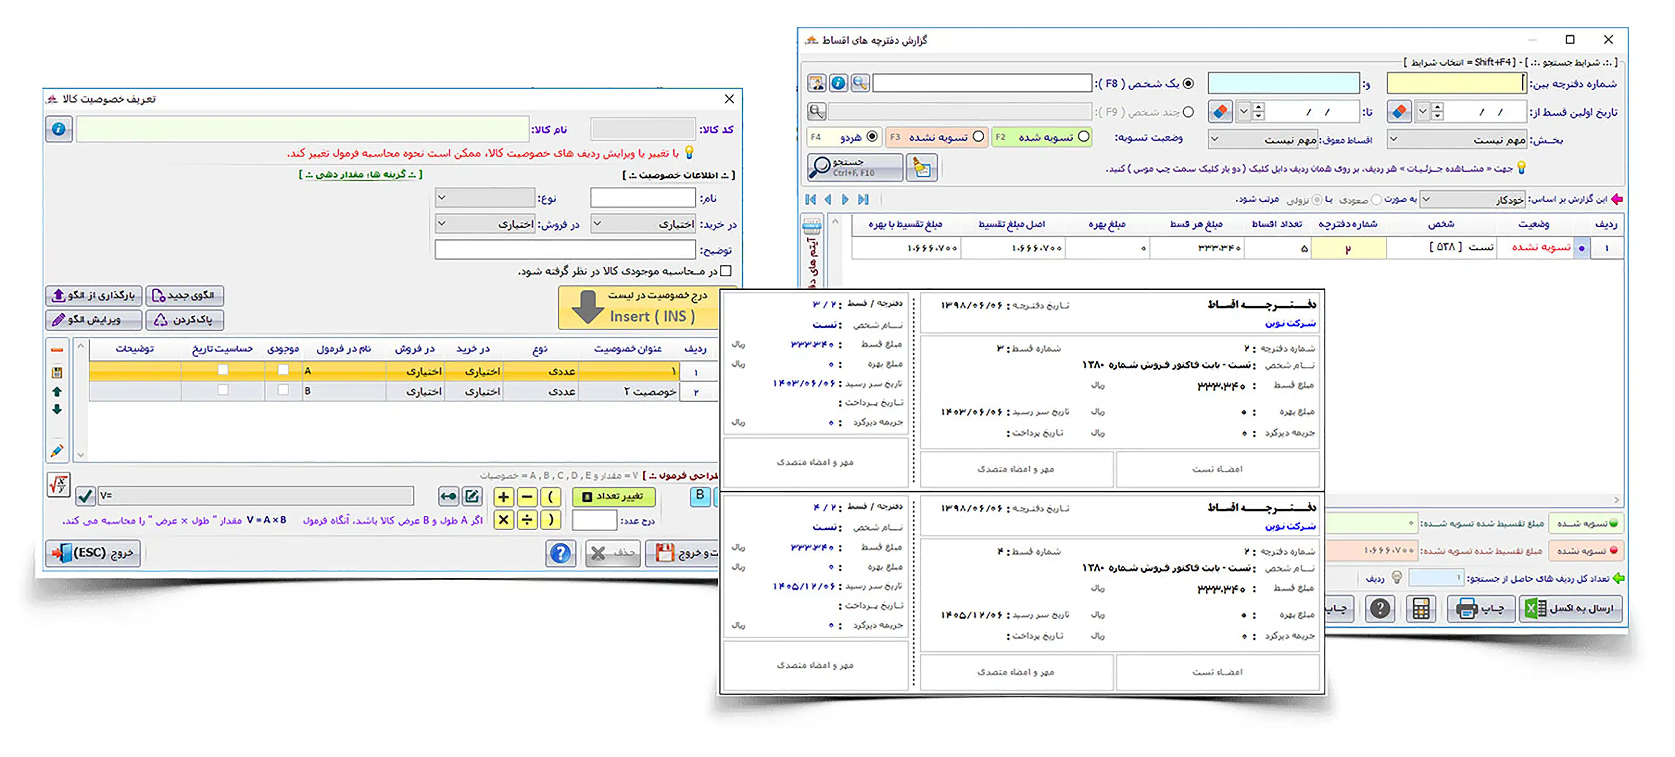
Task: Click the broom clear-filters icon beside the search button
Action: tap(922, 167)
